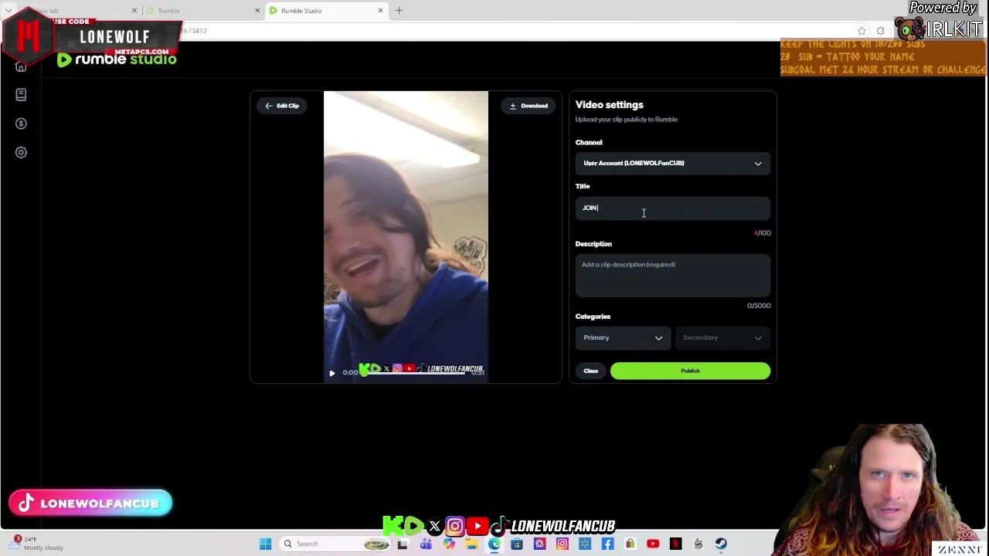Bookmark page with star icon
The height and width of the screenshot is (556, 989).
[x=862, y=31]
